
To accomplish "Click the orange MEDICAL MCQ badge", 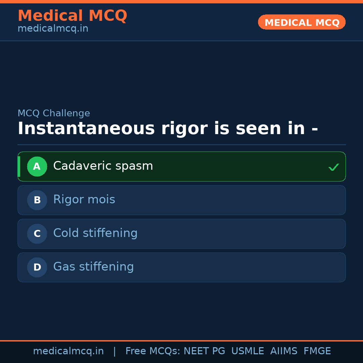I will 301,22.
